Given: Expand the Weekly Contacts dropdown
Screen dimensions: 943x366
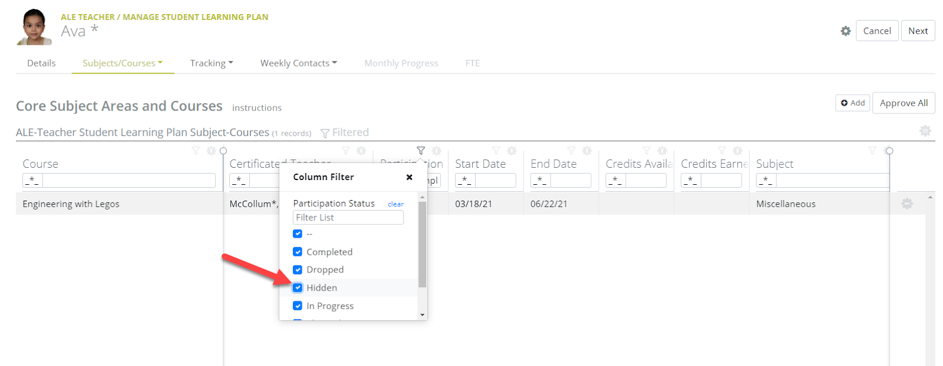Looking at the screenshot, I should tap(298, 63).
